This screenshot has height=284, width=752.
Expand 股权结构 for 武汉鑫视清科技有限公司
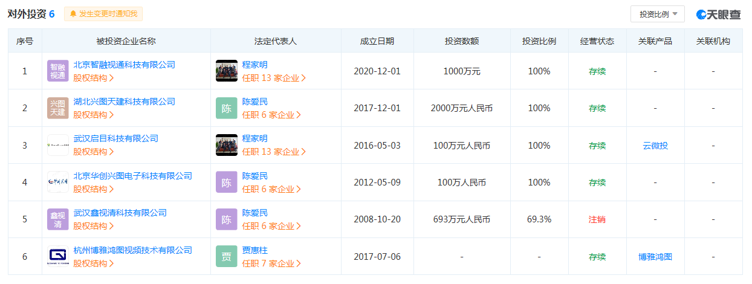(94, 226)
